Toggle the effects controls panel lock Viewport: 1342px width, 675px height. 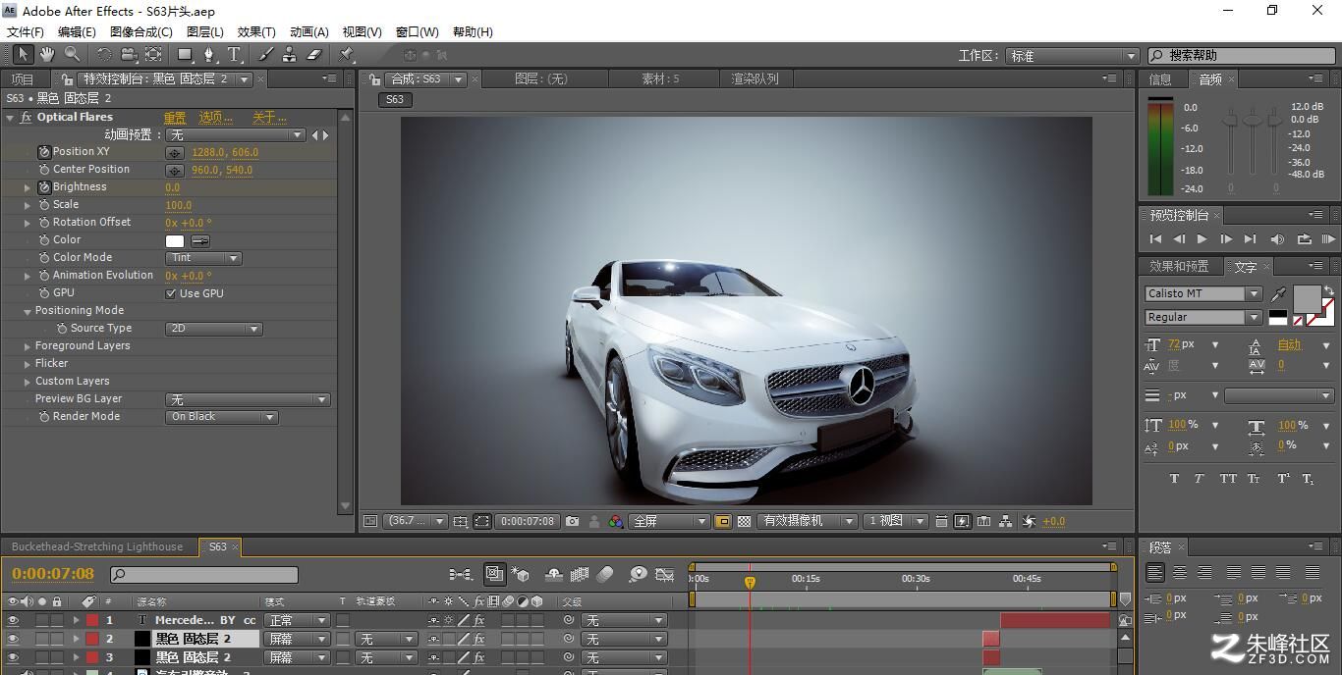tap(68, 79)
